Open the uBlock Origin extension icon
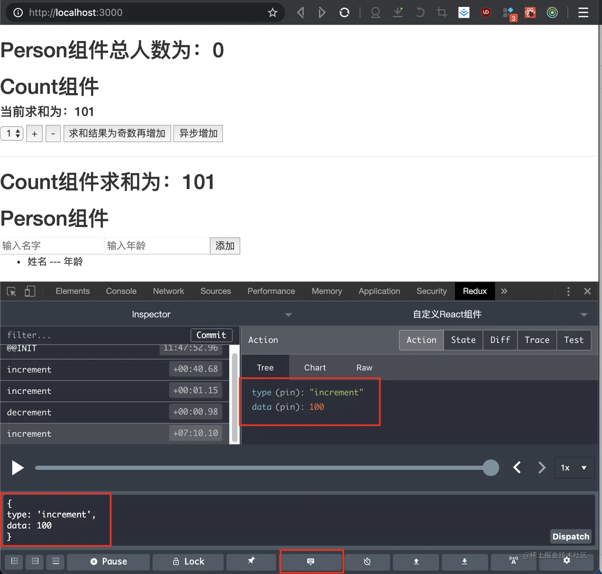 (x=486, y=13)
